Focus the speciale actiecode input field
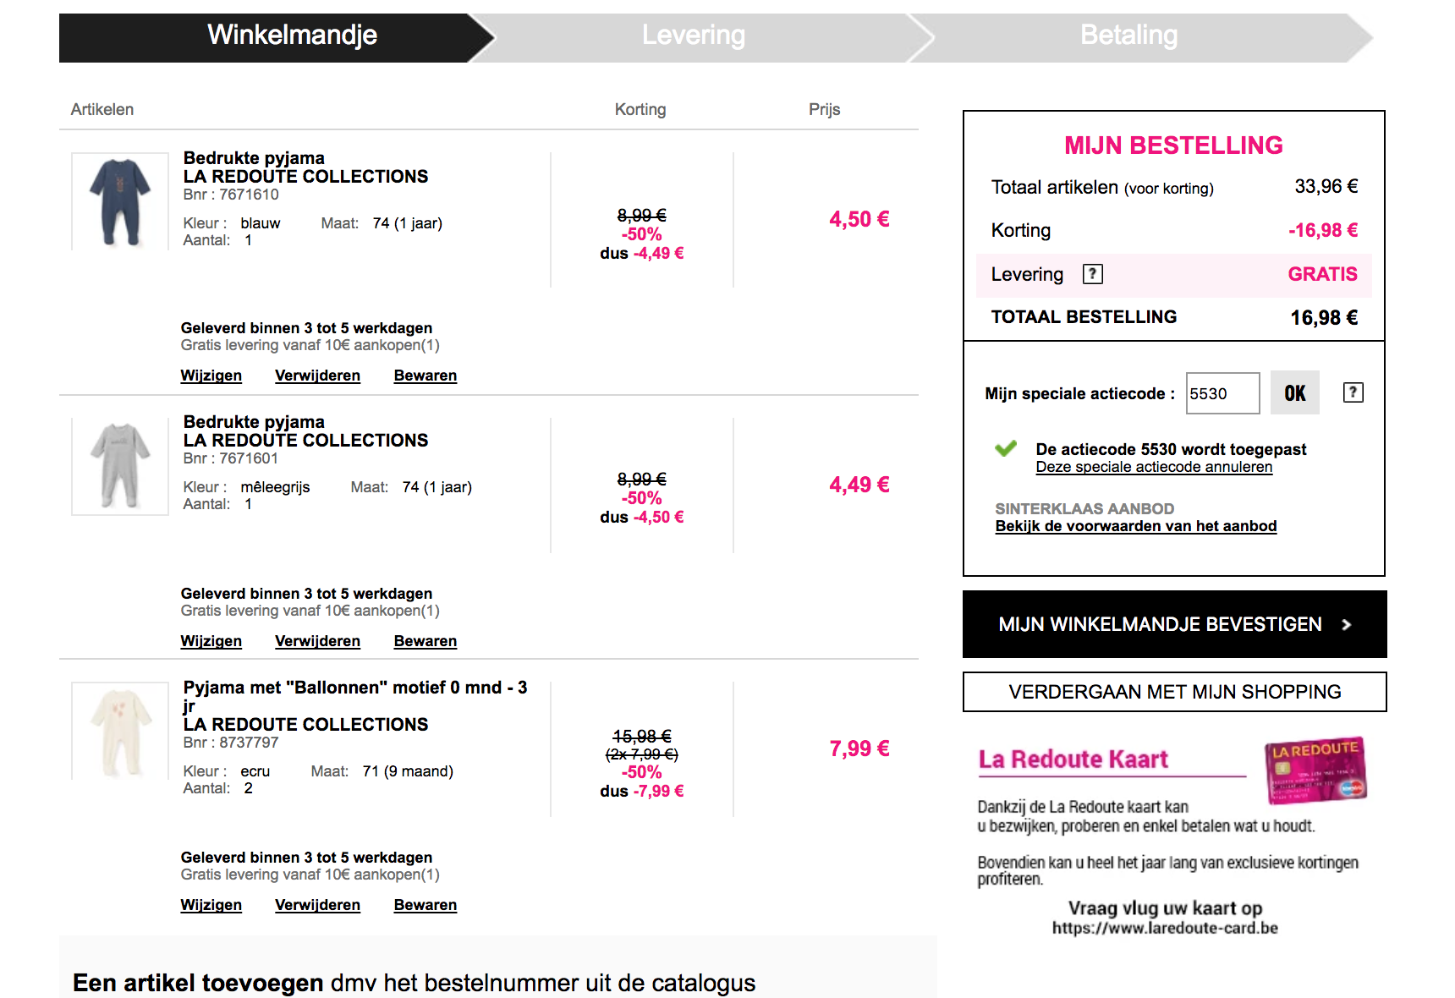 1222,393
